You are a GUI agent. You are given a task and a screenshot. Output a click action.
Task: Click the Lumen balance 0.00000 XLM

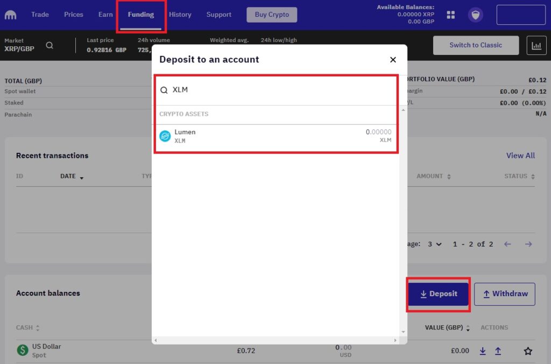click(378, 136)
